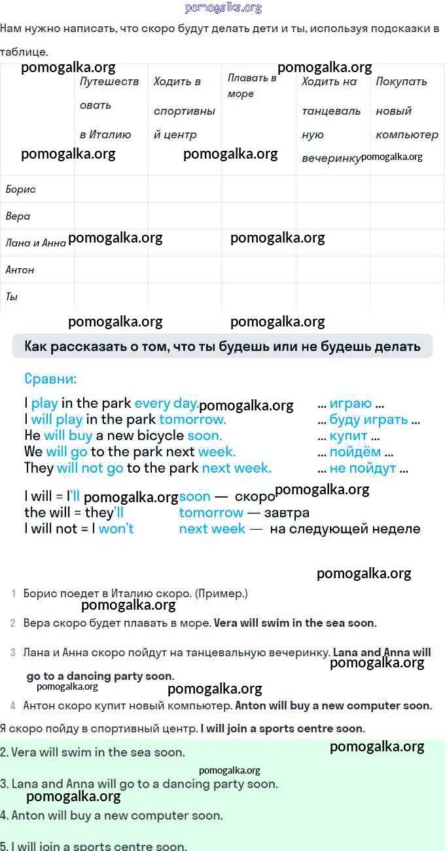Click the "Покупать новый компьютер" column header
The width and height of the screenshot is (445, 851).
coord(406,108)
